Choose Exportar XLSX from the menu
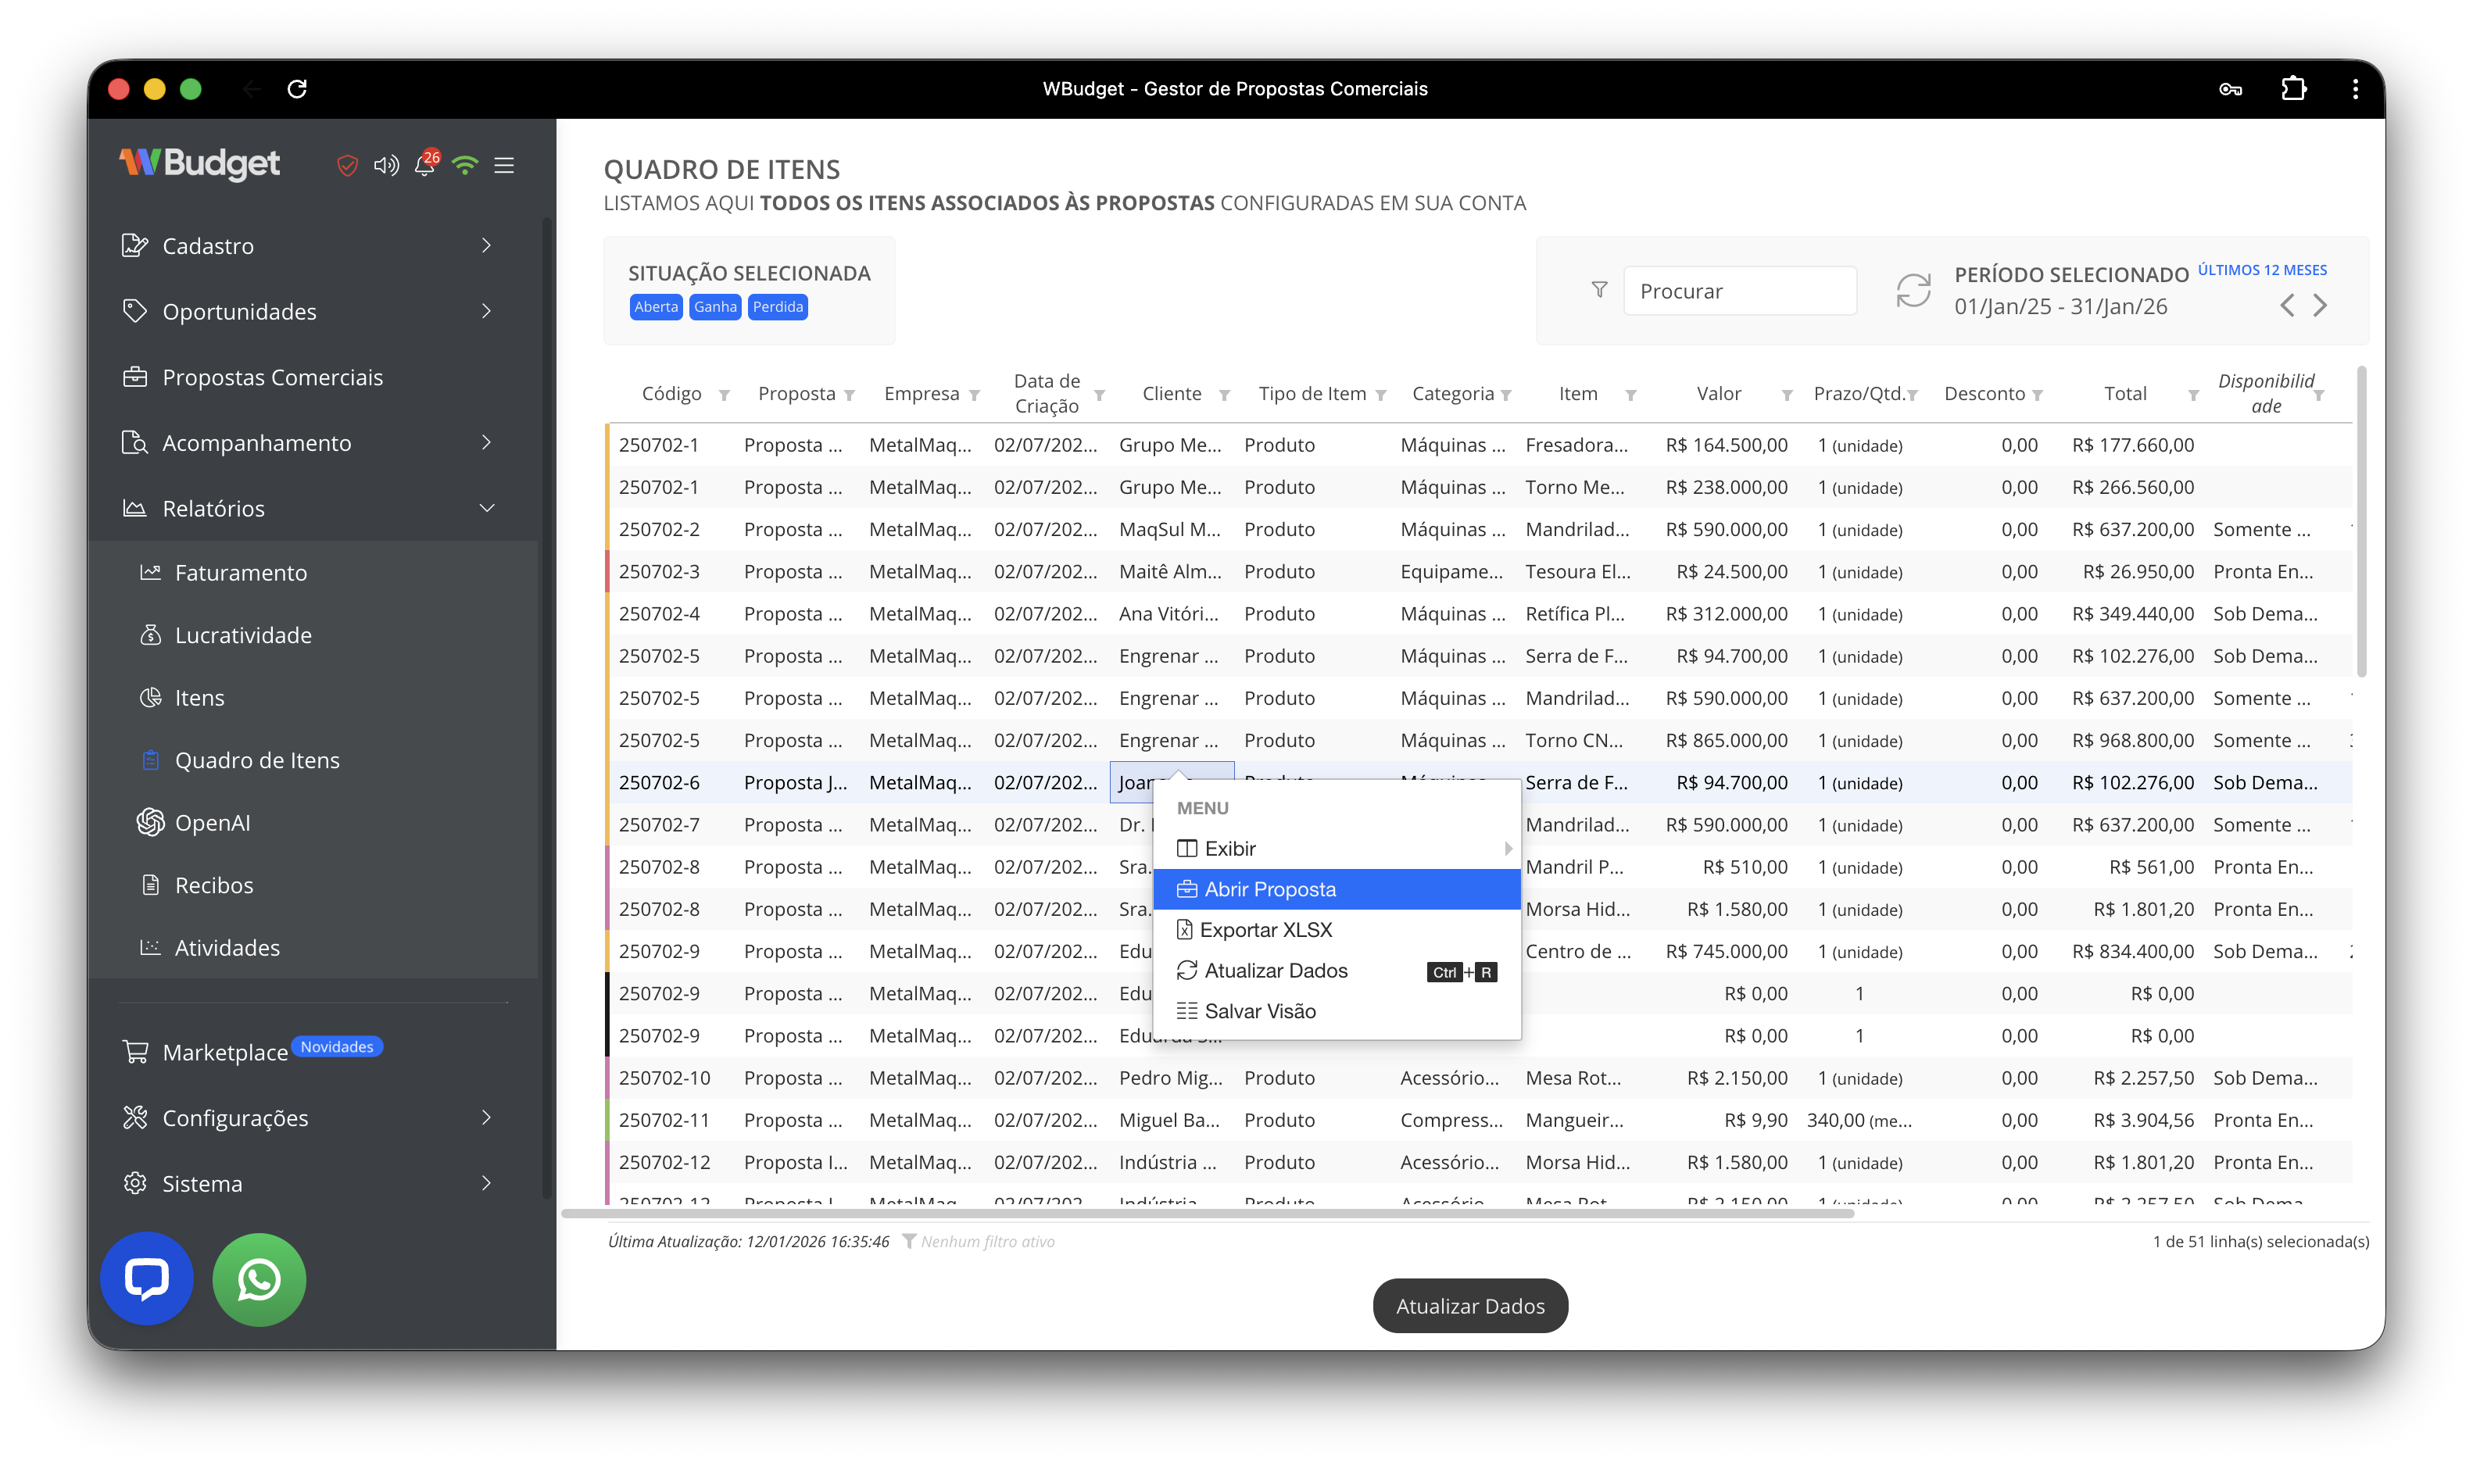Image resolution: width=2473 pixels, height=1466 pixels. (1265, 930)
